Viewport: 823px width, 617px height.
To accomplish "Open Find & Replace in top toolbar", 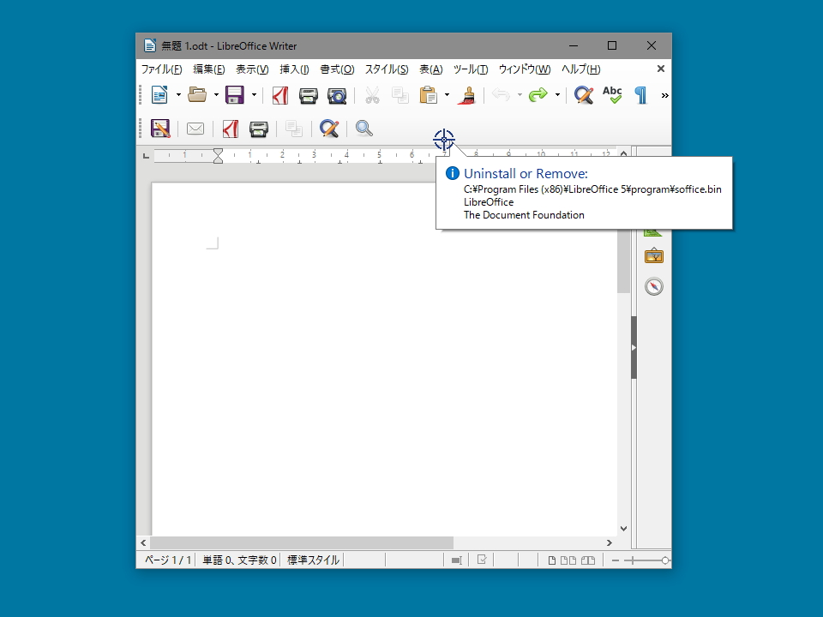I will point(584,95).
